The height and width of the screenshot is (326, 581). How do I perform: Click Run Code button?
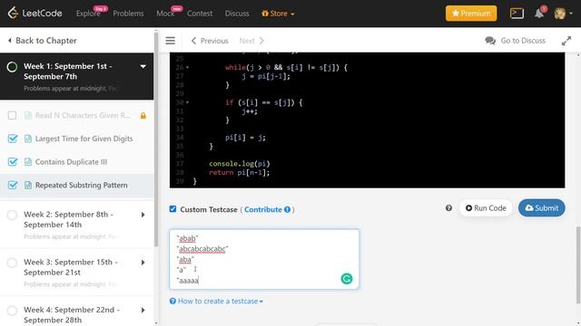[x=486, y=208]
